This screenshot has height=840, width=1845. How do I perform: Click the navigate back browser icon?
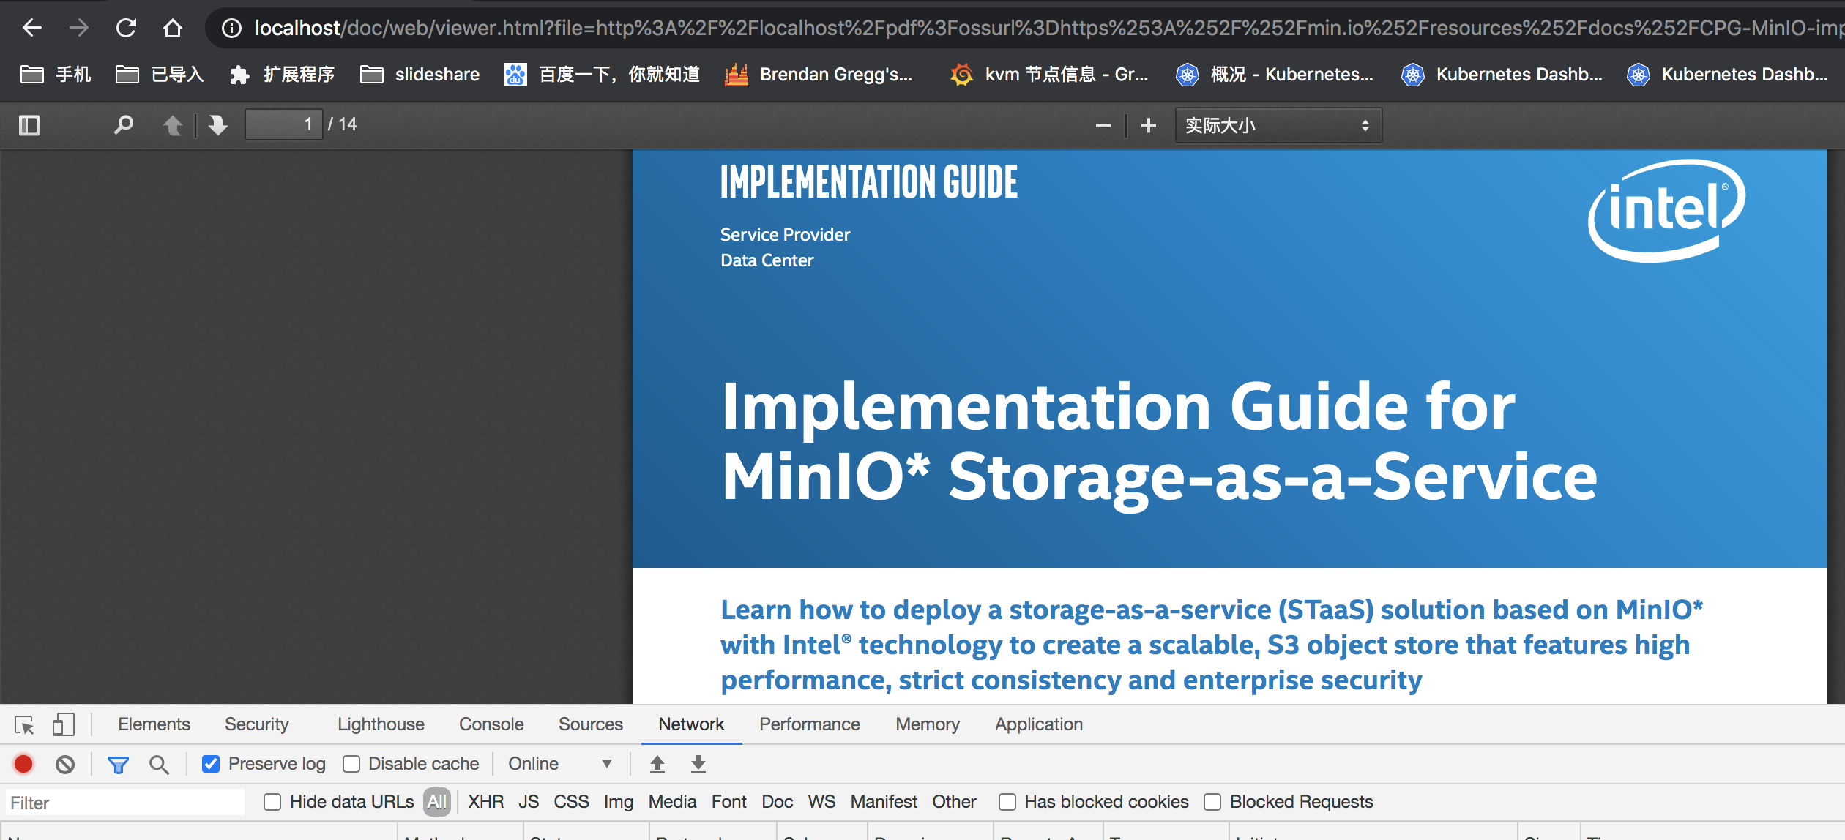point(31,26)
